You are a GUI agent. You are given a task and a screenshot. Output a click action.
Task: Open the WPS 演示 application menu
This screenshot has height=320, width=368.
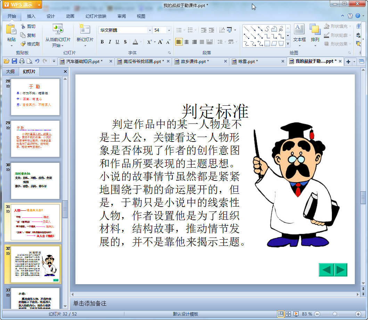pos(22,5)
